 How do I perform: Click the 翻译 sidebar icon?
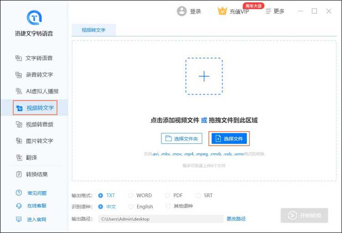(19, 157)
